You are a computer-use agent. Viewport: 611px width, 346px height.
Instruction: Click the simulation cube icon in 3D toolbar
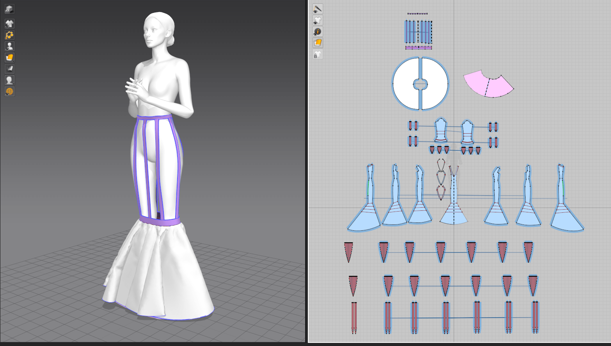(x=9, y=9)
